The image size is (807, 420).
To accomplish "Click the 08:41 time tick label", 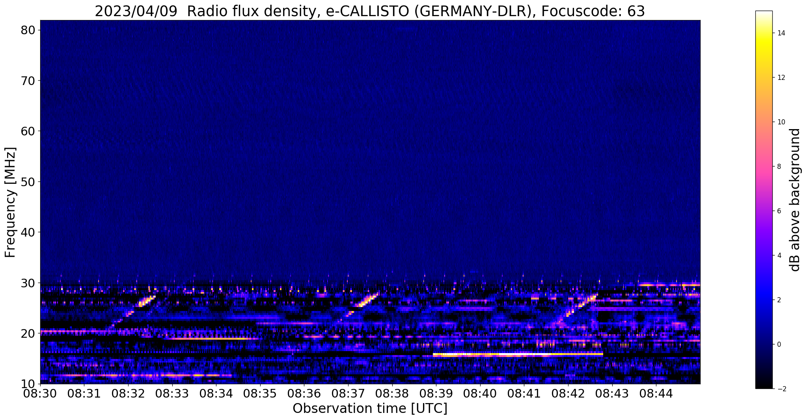I will 524,394.
